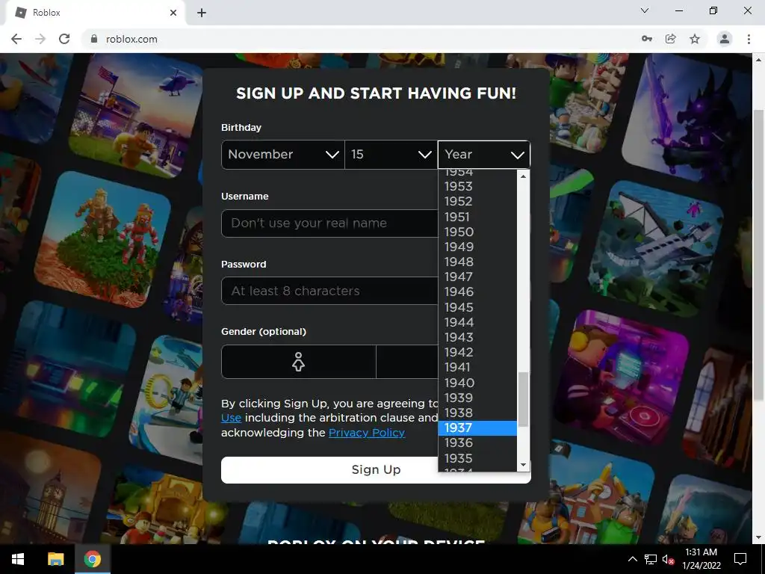
Task: Choose 1951 from the year list
Action: pos(477,217)
